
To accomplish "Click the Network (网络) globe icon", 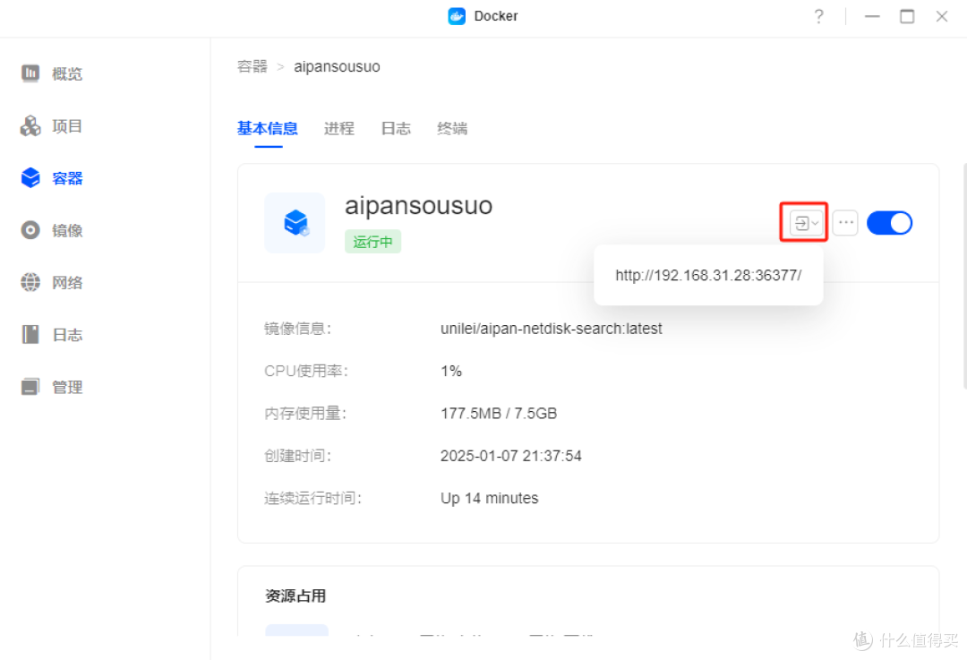I will 30,282.
